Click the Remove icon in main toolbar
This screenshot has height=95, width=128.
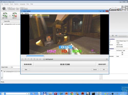15,15
